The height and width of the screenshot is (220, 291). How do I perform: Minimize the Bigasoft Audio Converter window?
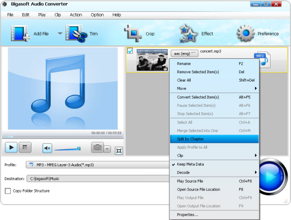click(256, 4)
